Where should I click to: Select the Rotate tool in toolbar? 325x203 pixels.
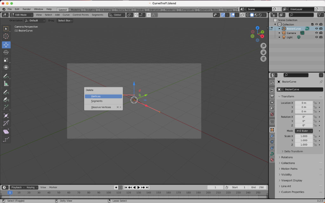coord(6,52)
